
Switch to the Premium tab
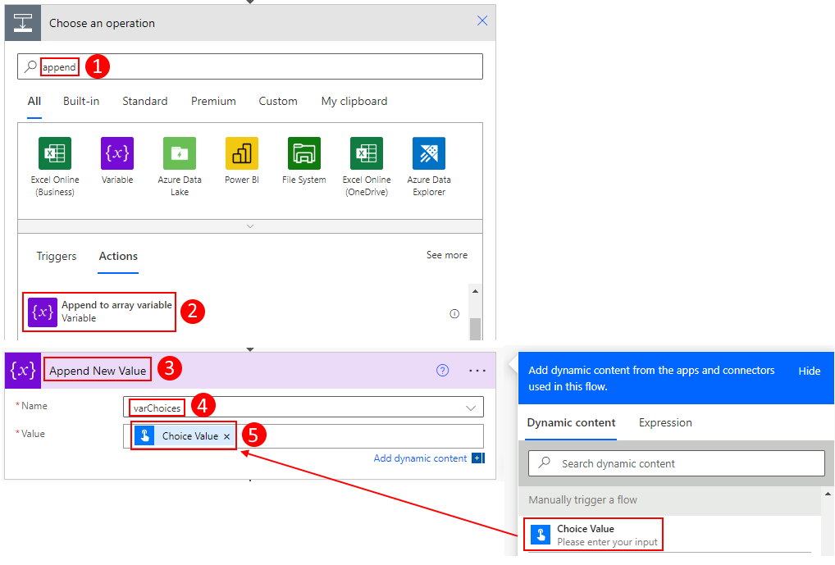pyautogui.click(x=212, y=101)
